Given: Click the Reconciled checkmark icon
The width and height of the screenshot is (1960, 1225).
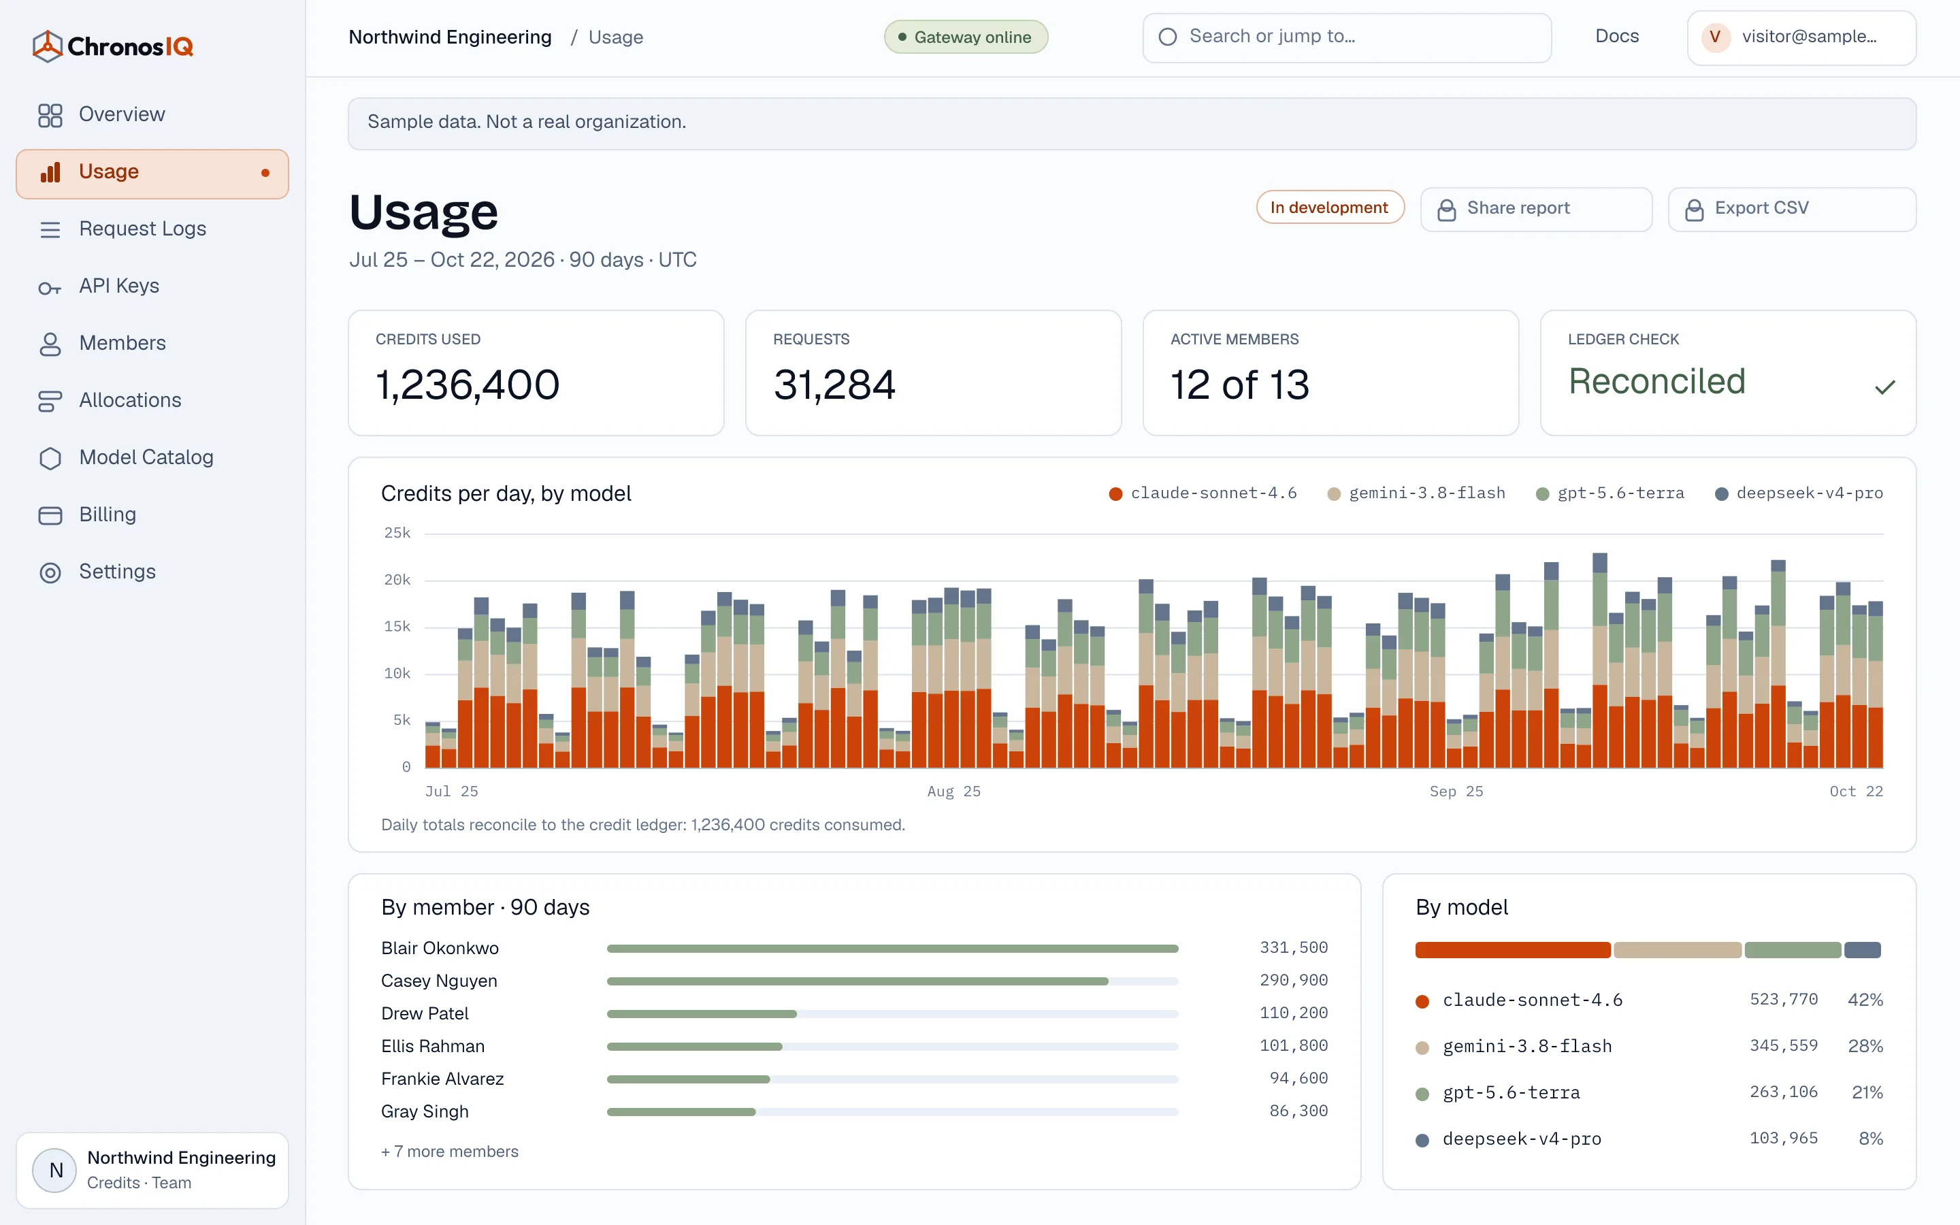Looking at the screenshot, I should tap(1884, 387).
